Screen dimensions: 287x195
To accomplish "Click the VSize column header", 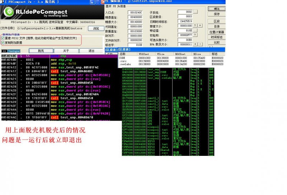I will (164, 54).
